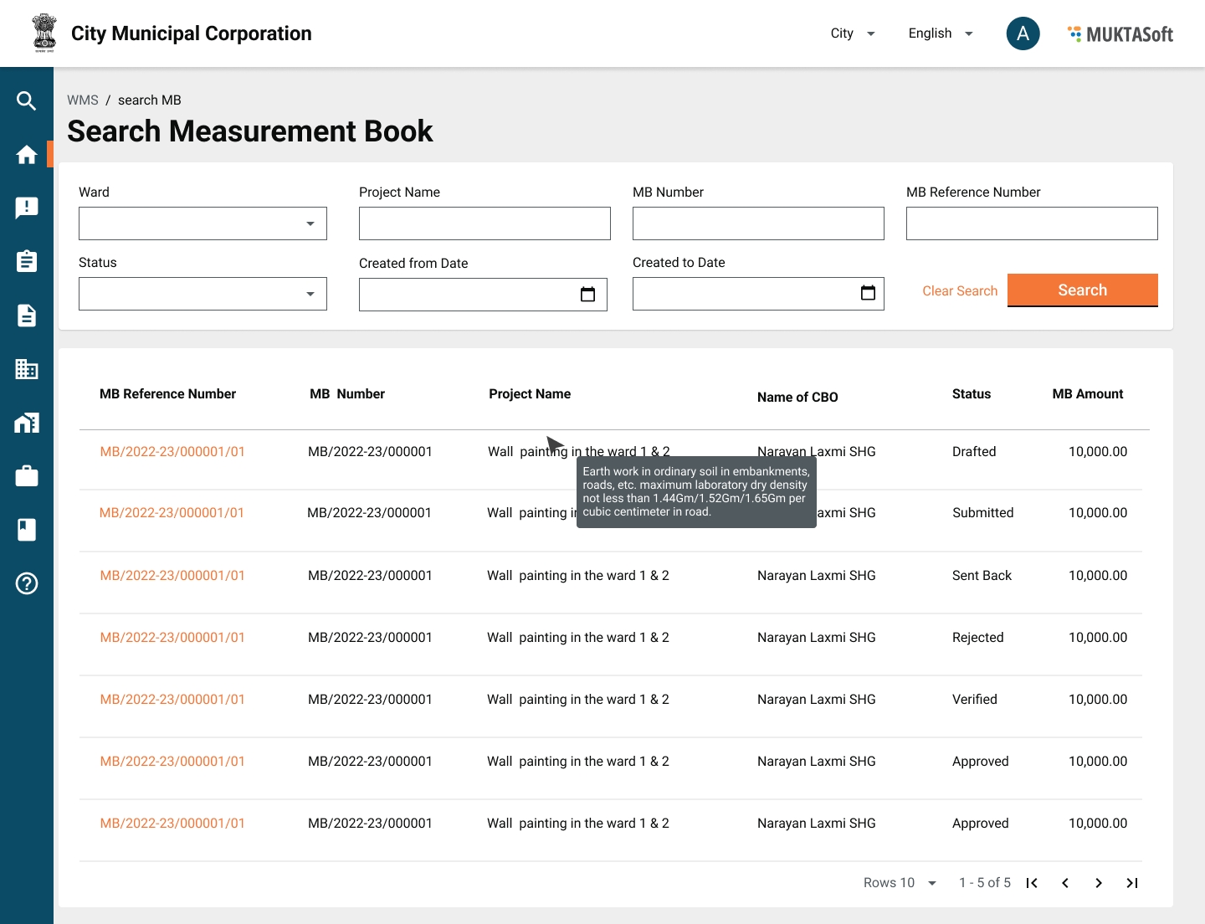This screenshot has width=1205, height=924.
Task: Focus the MB Reference Number input field
Action: coord(1031,223)
